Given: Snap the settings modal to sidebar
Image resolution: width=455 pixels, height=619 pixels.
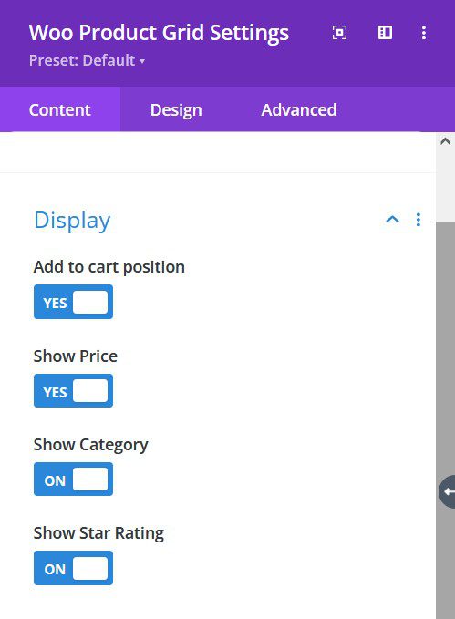Looking at the screenshot, I should (x=385, y=33).
